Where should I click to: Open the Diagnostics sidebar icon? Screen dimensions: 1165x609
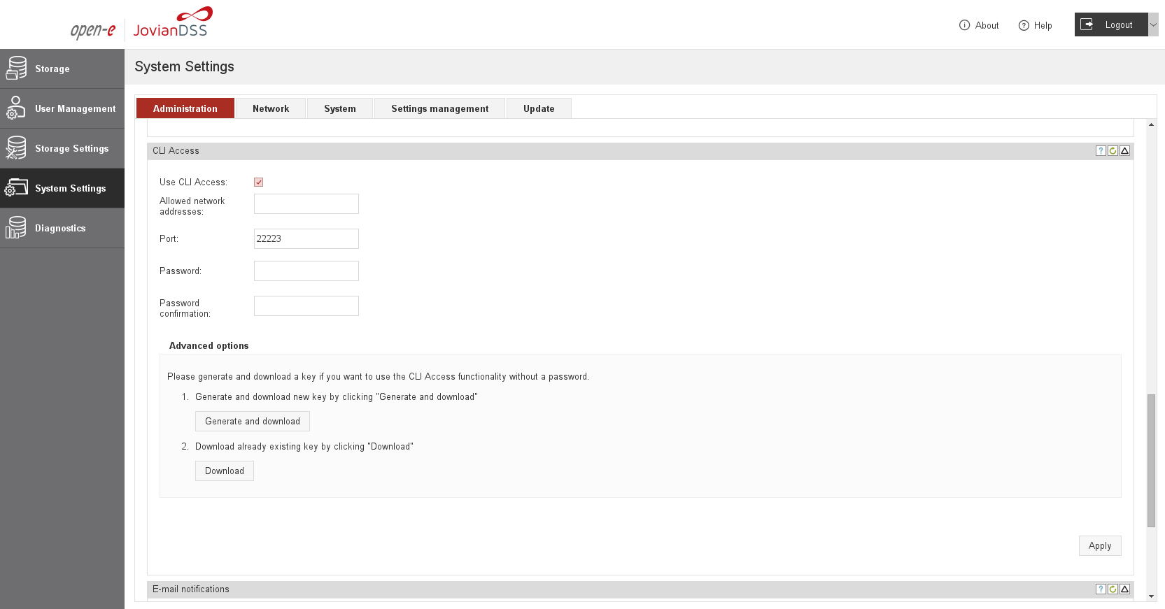point(16,228)
